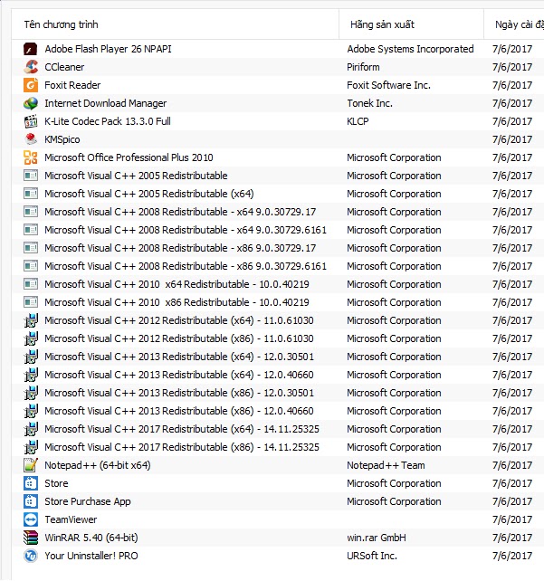The image size is (544, 581).
Task: Select Notepad++ (64-bit x64) name
Action: click(x=98, y=465)
